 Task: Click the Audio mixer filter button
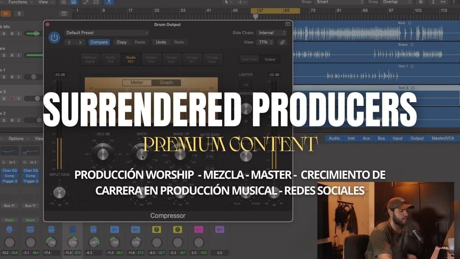coord(334,138)
